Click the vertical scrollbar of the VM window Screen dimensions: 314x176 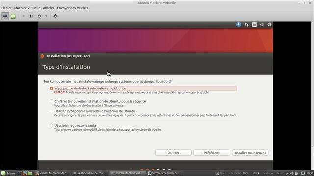(313, 84)
